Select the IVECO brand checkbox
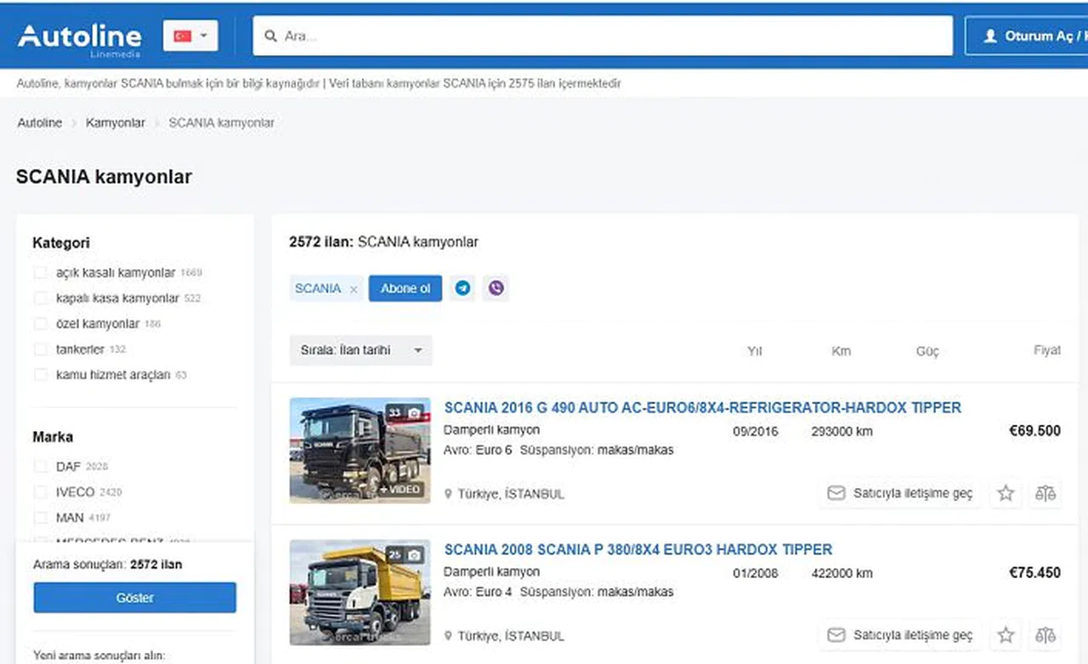Viewport: 1088px width, 664px height. [x=40, y=492]
